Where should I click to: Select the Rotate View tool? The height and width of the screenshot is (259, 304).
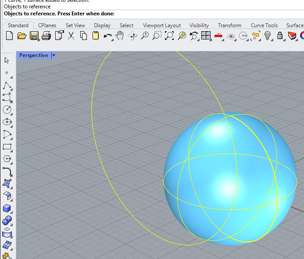[132, 36]
